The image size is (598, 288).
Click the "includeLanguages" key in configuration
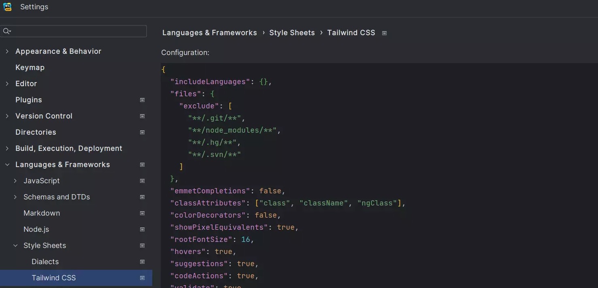pos(210,82)
